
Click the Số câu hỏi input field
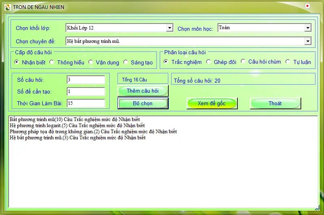pyautogui.click(x=86, y=79)
